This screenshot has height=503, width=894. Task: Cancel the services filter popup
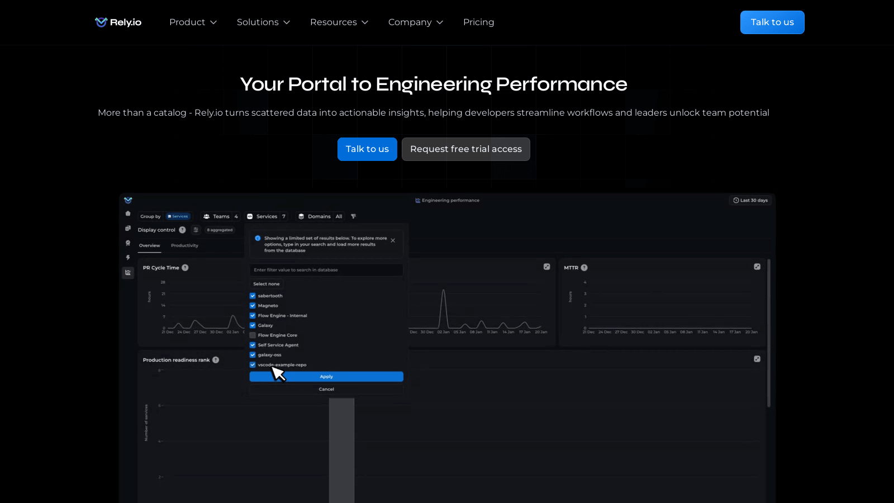coord(326,389)
